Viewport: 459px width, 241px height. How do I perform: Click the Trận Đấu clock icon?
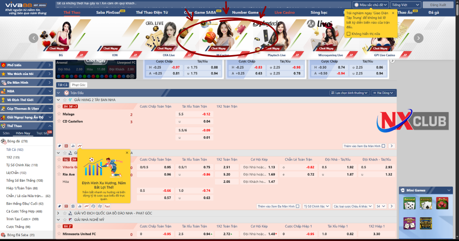pos(67,93)
